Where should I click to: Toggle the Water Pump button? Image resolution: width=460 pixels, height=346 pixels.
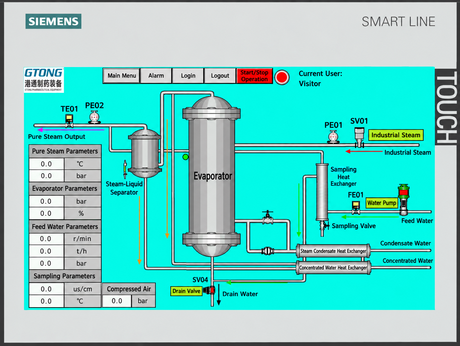[382, 203]
